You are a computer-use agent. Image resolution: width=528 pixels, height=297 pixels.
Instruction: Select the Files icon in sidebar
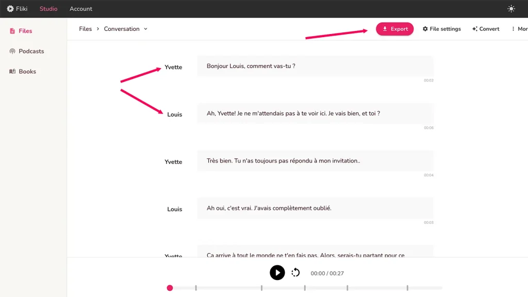coord(11,31)
